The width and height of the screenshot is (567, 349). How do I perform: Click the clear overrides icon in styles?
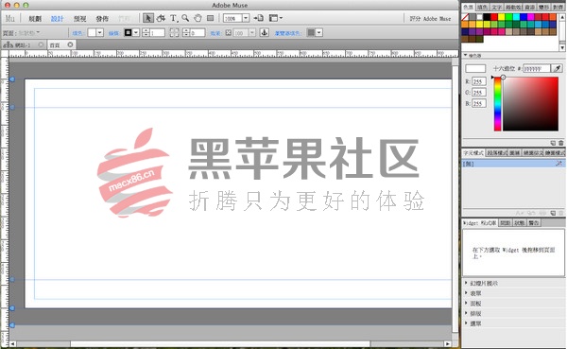[x=519, y=213]
